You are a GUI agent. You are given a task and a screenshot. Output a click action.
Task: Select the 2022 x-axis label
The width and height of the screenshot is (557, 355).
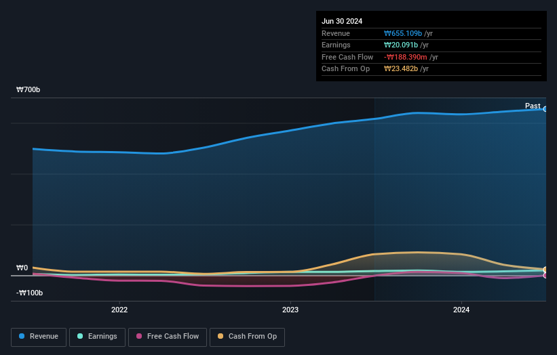(119, 310)
